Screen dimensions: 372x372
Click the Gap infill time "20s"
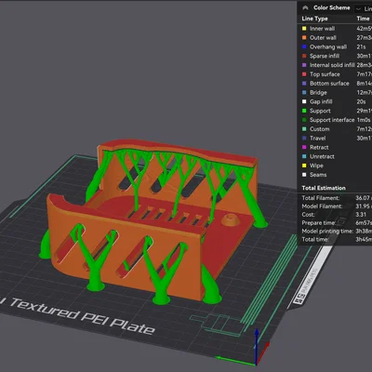coord(361,101)
